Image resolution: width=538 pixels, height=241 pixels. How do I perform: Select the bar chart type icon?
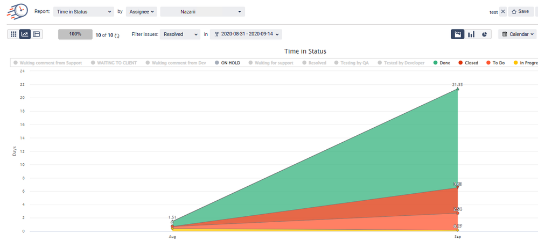(x=471, y=34)
